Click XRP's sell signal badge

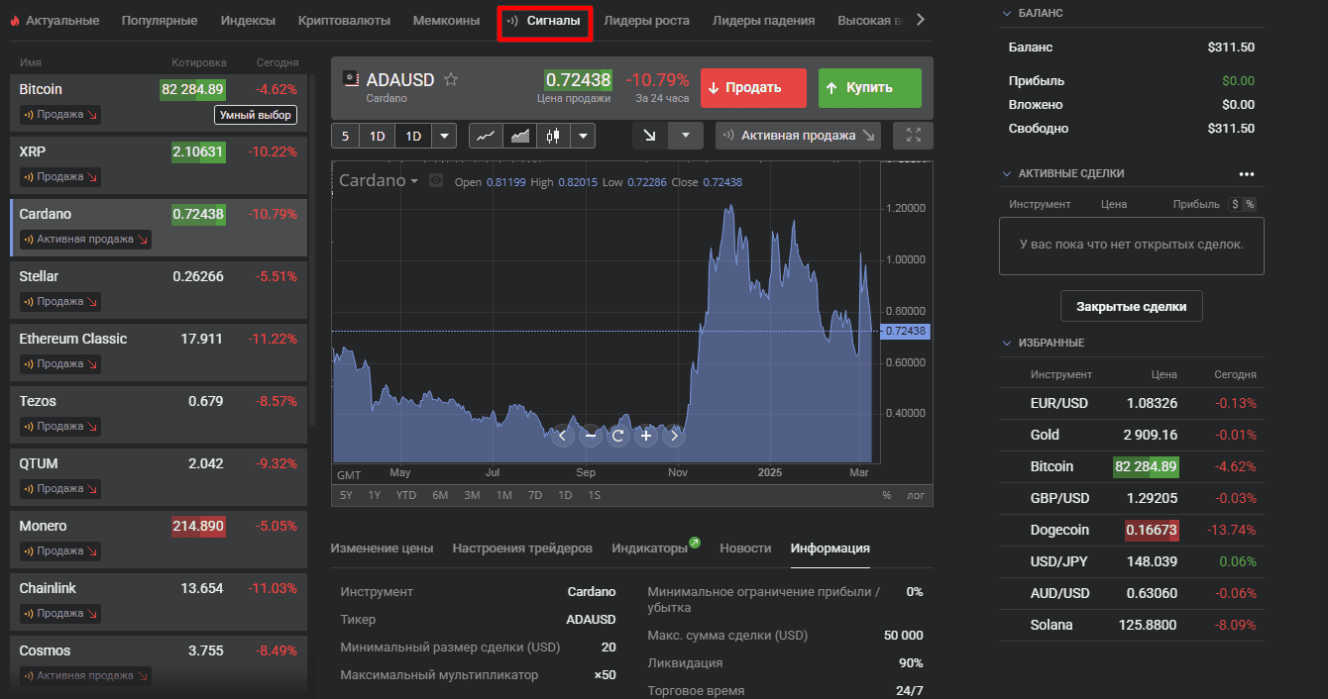60,177
